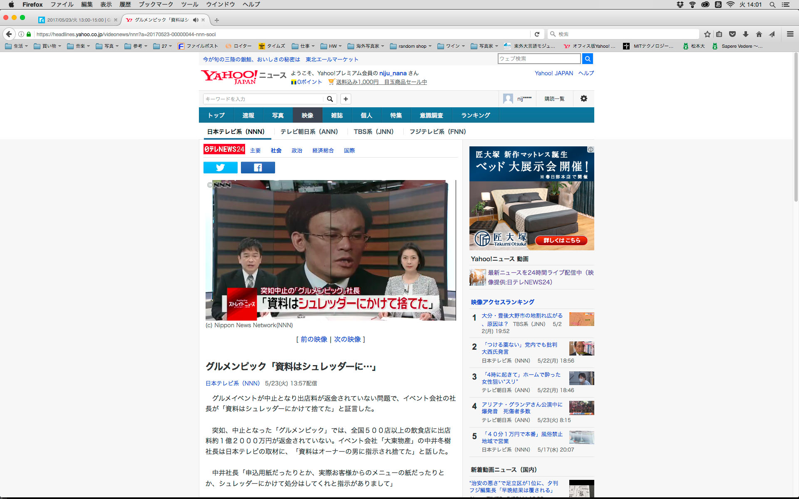Play the Gourmet-pic news video thumbnail
The height and width of the screenshot is (499, 799).
(x=330, y=250)
